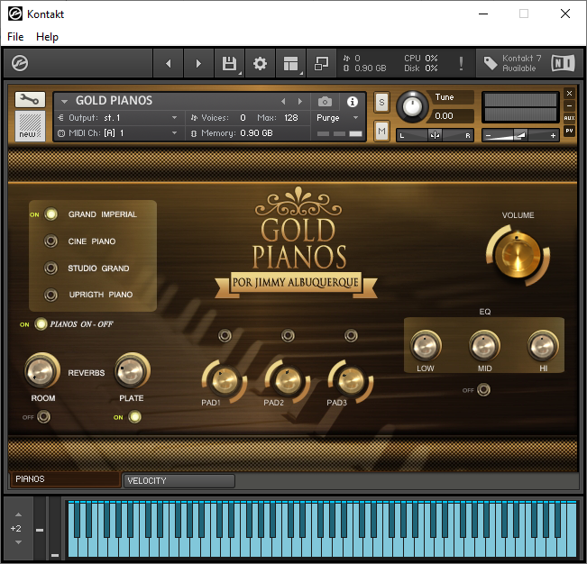
Task: Close the Gold Pianos instrument with X
Action: tap(569, 93)
